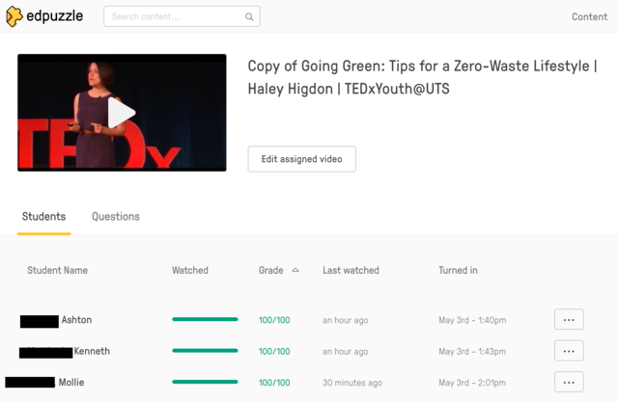Switch to the Students tab
The width and height of the screenshot is (618, 402).
tap(43, 216)
